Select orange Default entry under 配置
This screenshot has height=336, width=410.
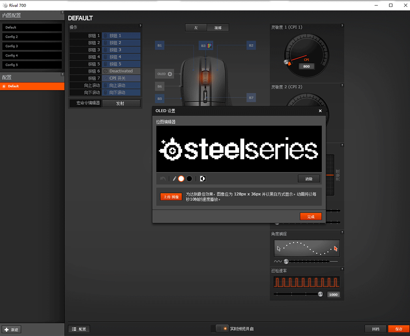point(32,86)
